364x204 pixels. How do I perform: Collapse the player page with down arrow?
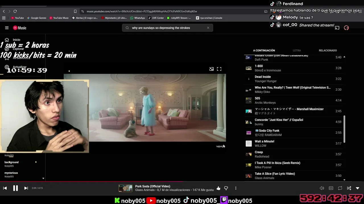(358, 188)
